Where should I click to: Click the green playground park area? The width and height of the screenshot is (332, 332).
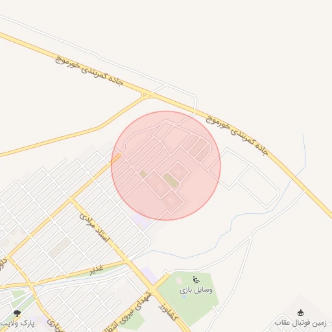(x=187, y=298)
